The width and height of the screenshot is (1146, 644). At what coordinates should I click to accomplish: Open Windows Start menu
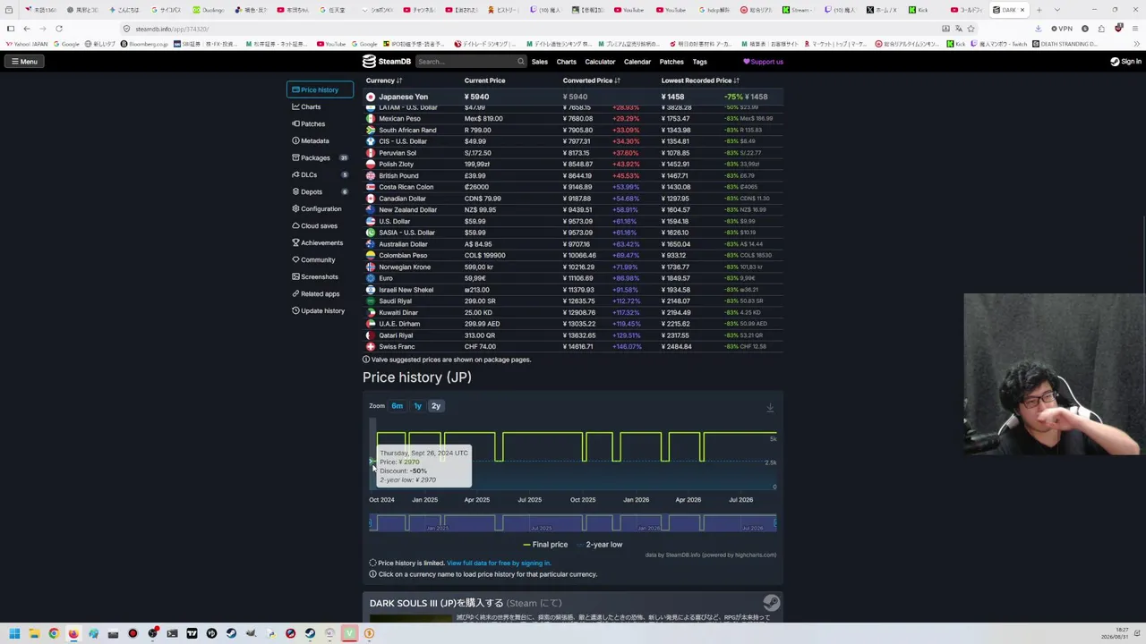click(14, 633)
